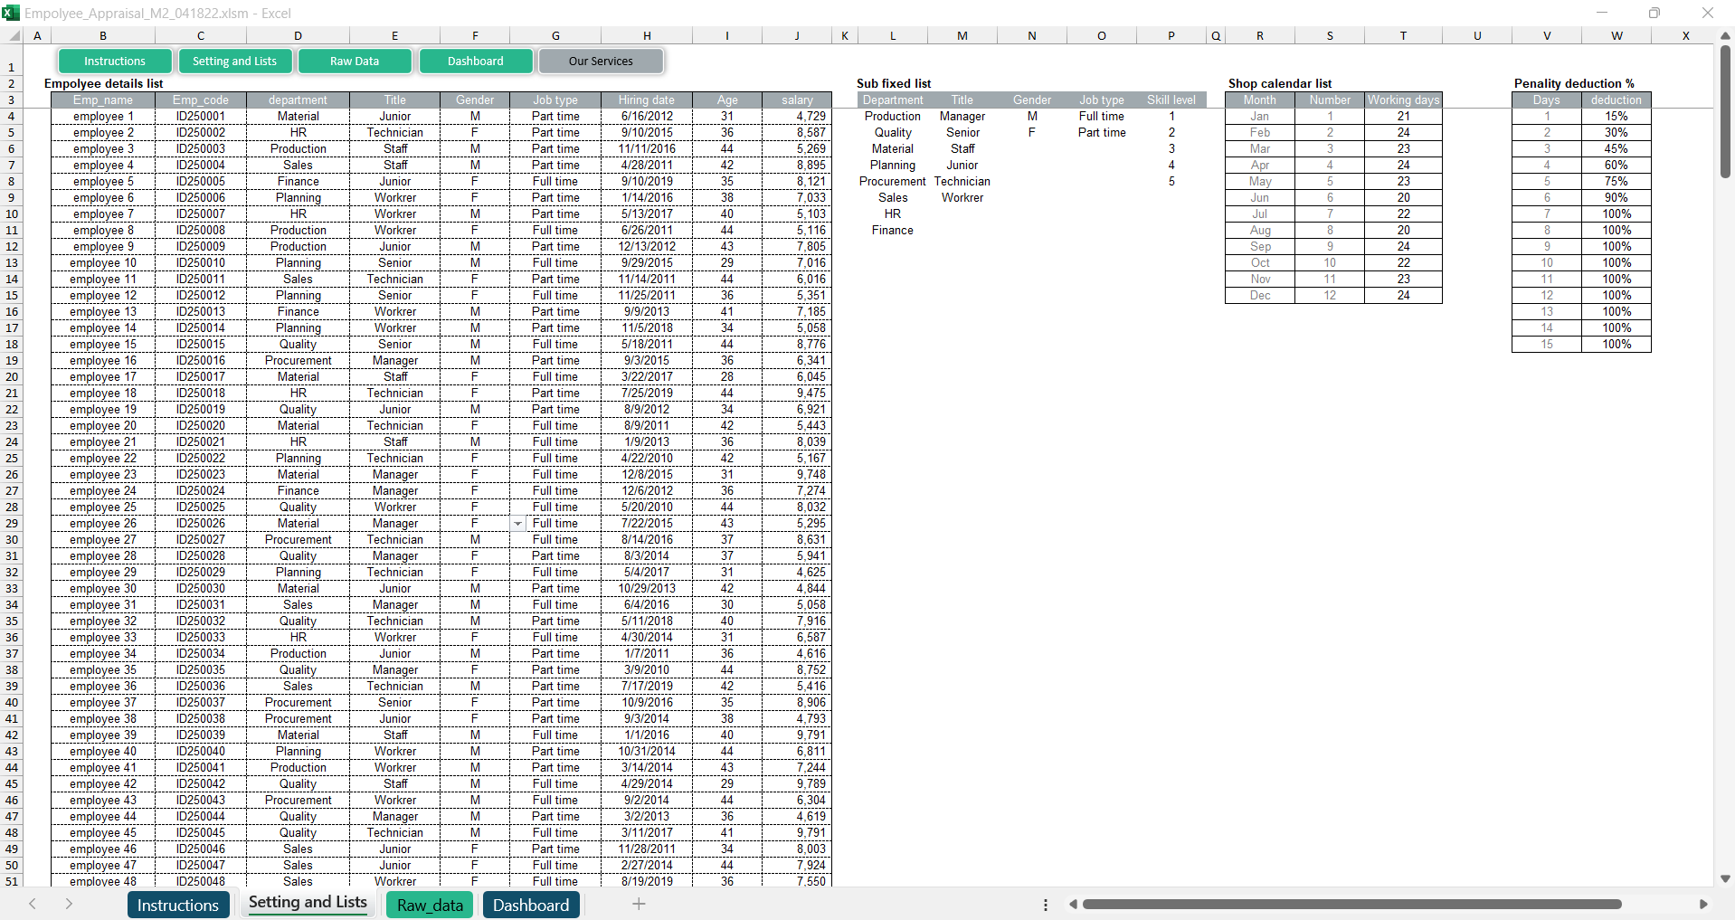Select the salary header cell

click(796, 100)
